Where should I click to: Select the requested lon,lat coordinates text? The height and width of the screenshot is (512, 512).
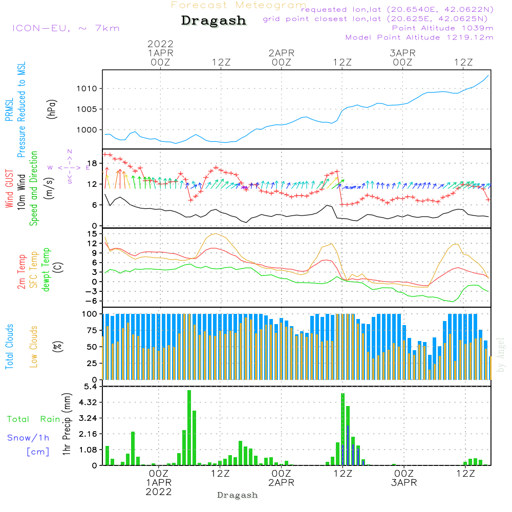[397, 10]
